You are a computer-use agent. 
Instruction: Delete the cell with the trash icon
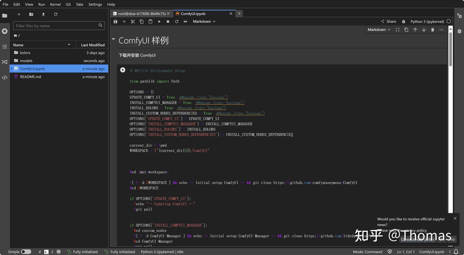(432, 30)
